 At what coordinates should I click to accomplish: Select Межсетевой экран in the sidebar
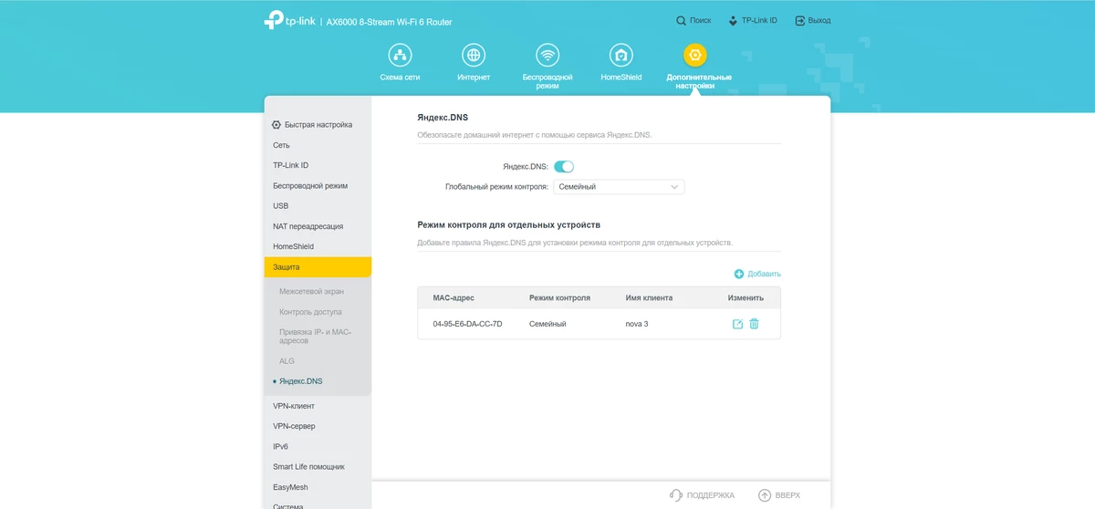click(x=311, y=292)
